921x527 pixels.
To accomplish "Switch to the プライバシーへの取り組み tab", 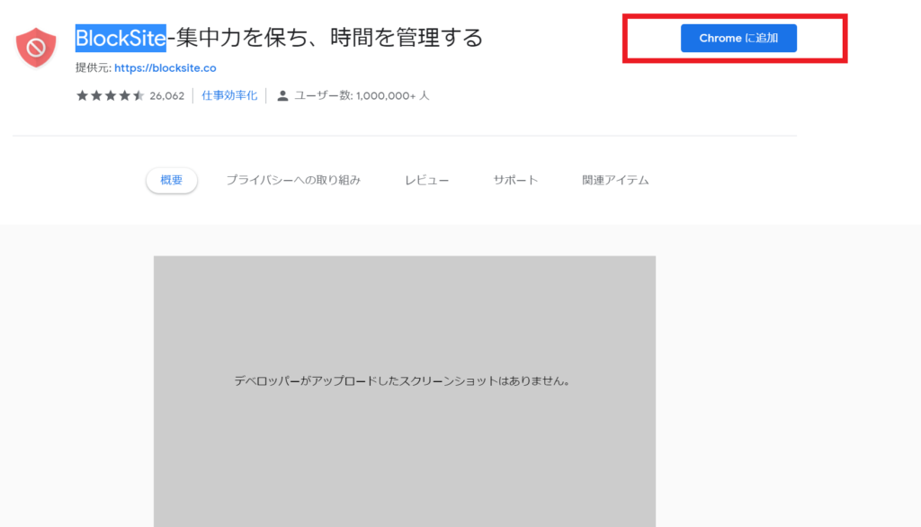I will click(x=293, y=181).
